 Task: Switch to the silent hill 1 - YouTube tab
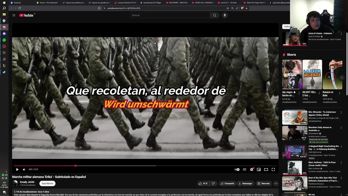[229, 3]
